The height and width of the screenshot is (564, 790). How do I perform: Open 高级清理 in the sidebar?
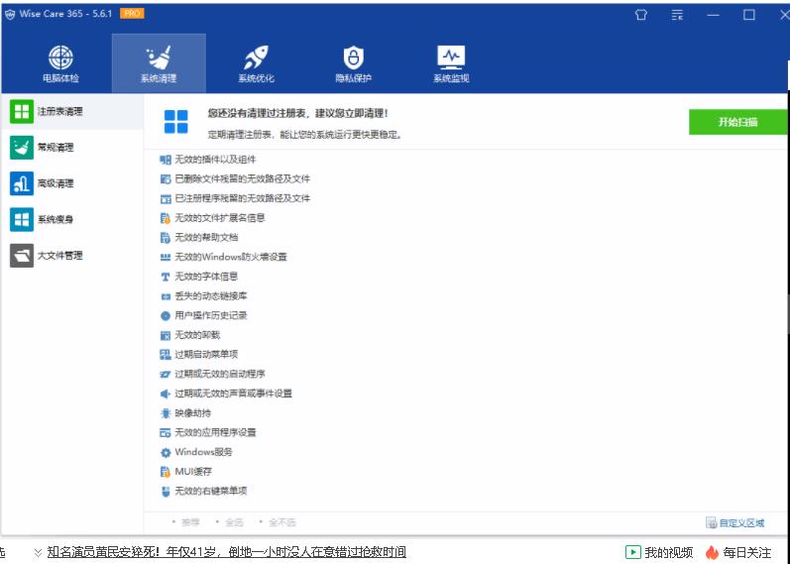coord(72,183)
